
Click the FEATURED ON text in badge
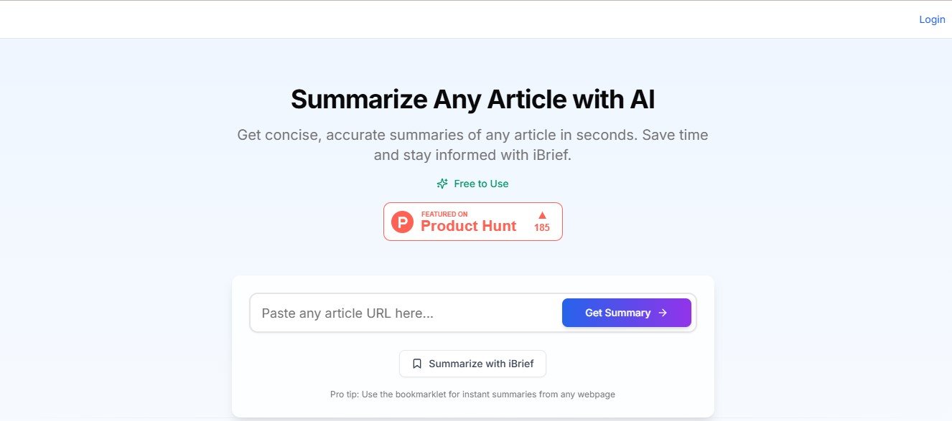[x=444, y=214]
